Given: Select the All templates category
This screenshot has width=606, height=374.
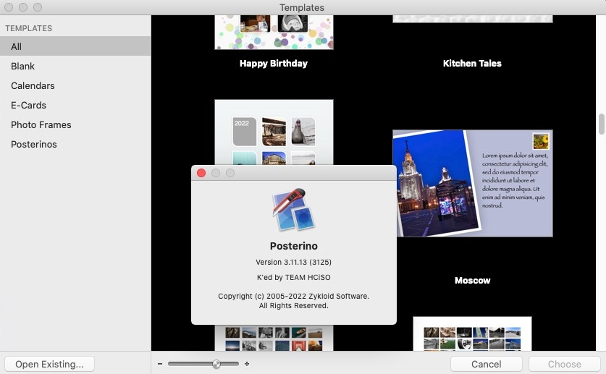Looking at the screenshot, I should click(x=75, y=46).
